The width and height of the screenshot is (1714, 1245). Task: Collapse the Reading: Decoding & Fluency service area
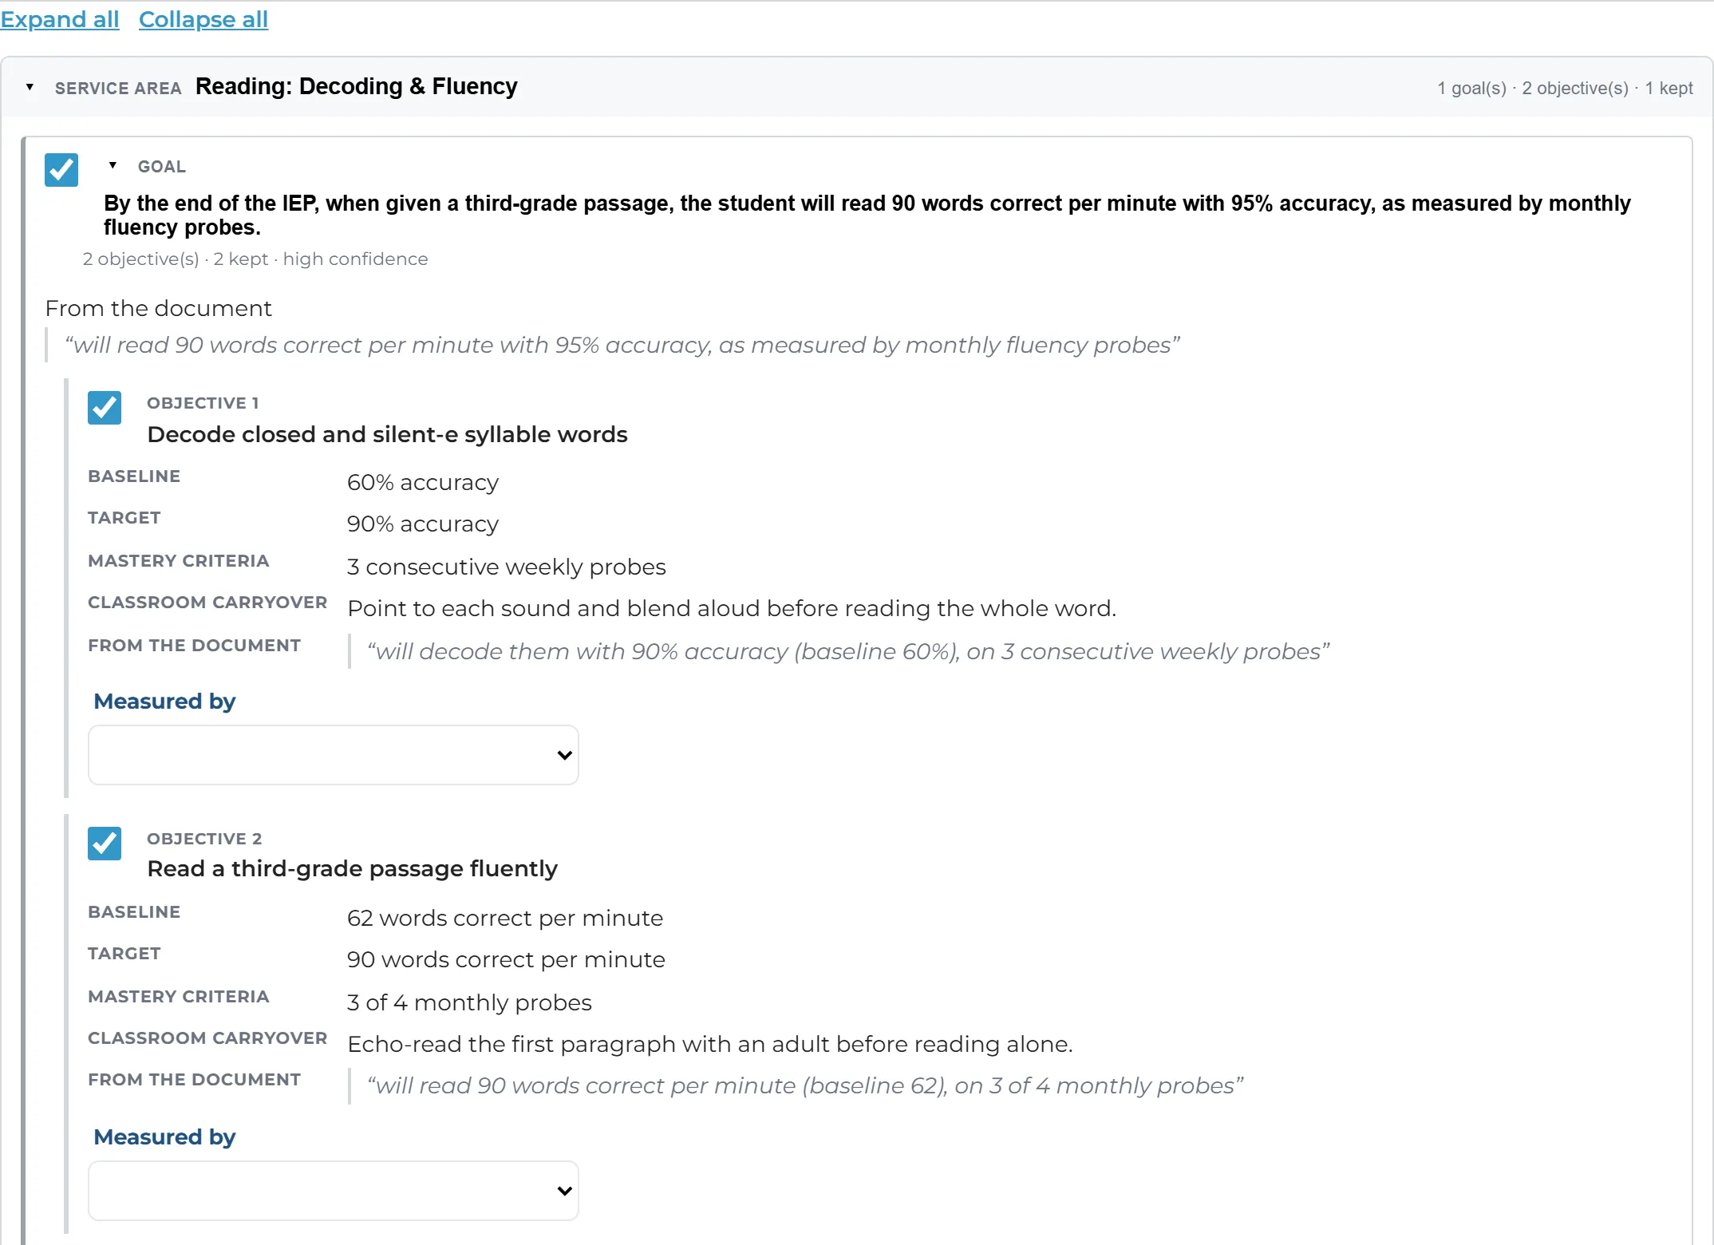tap(30, 87)
